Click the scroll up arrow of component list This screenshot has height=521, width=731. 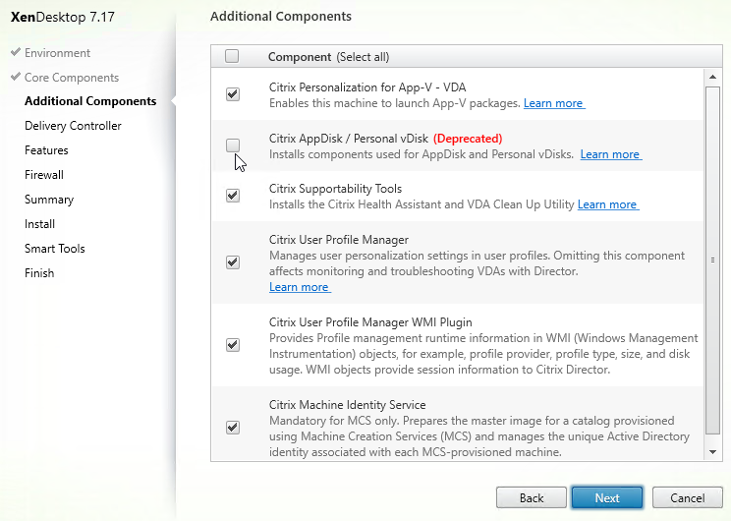712,77
